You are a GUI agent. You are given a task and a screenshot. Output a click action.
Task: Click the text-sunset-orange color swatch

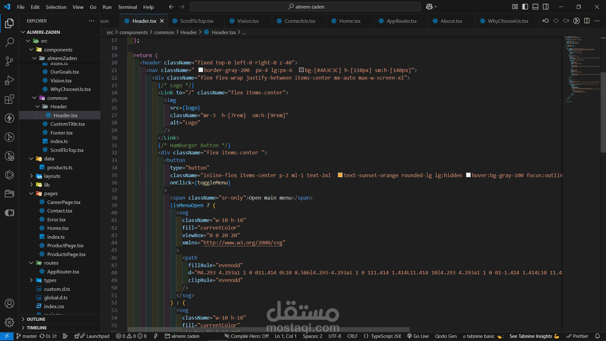pyautogui.click(x=340, y=175)
